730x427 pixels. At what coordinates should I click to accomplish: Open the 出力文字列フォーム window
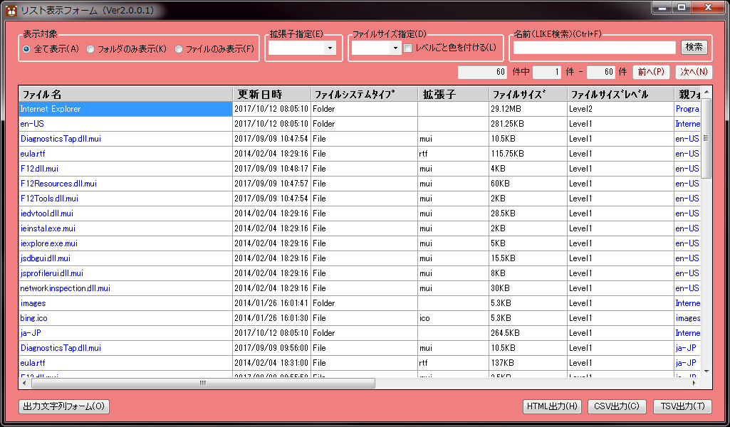click(x=63, y=406)
